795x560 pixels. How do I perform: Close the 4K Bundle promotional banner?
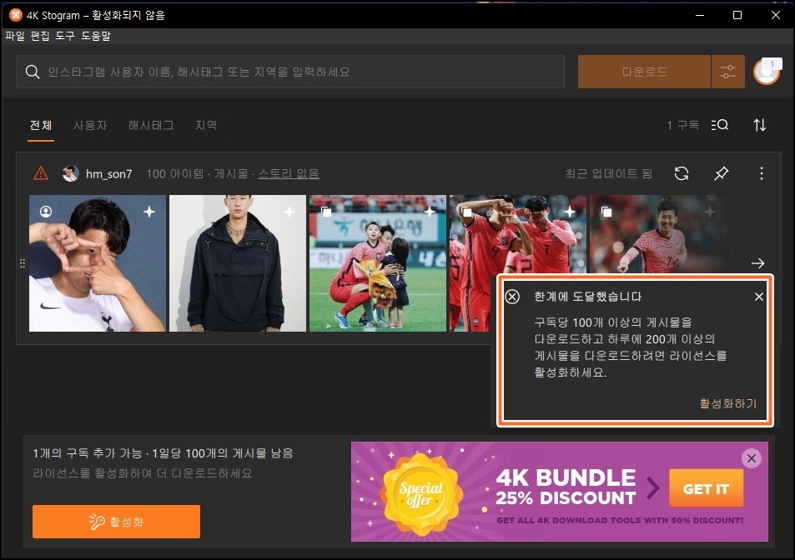tap(752, 458)
